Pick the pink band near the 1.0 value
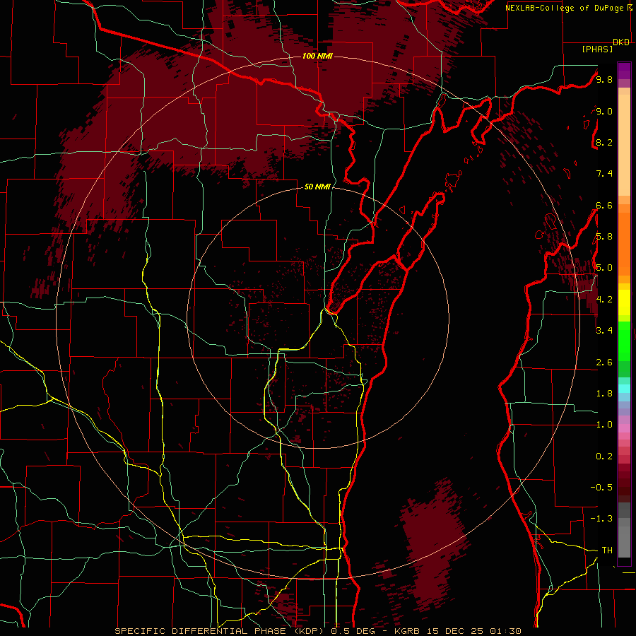 pyautogui.click(x=624, y=428)
